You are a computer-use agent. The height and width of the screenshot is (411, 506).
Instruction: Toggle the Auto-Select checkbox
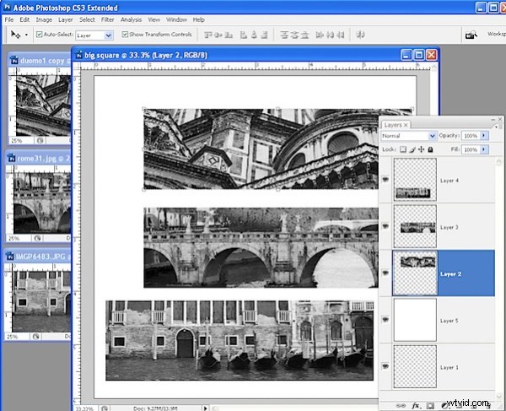39,35
